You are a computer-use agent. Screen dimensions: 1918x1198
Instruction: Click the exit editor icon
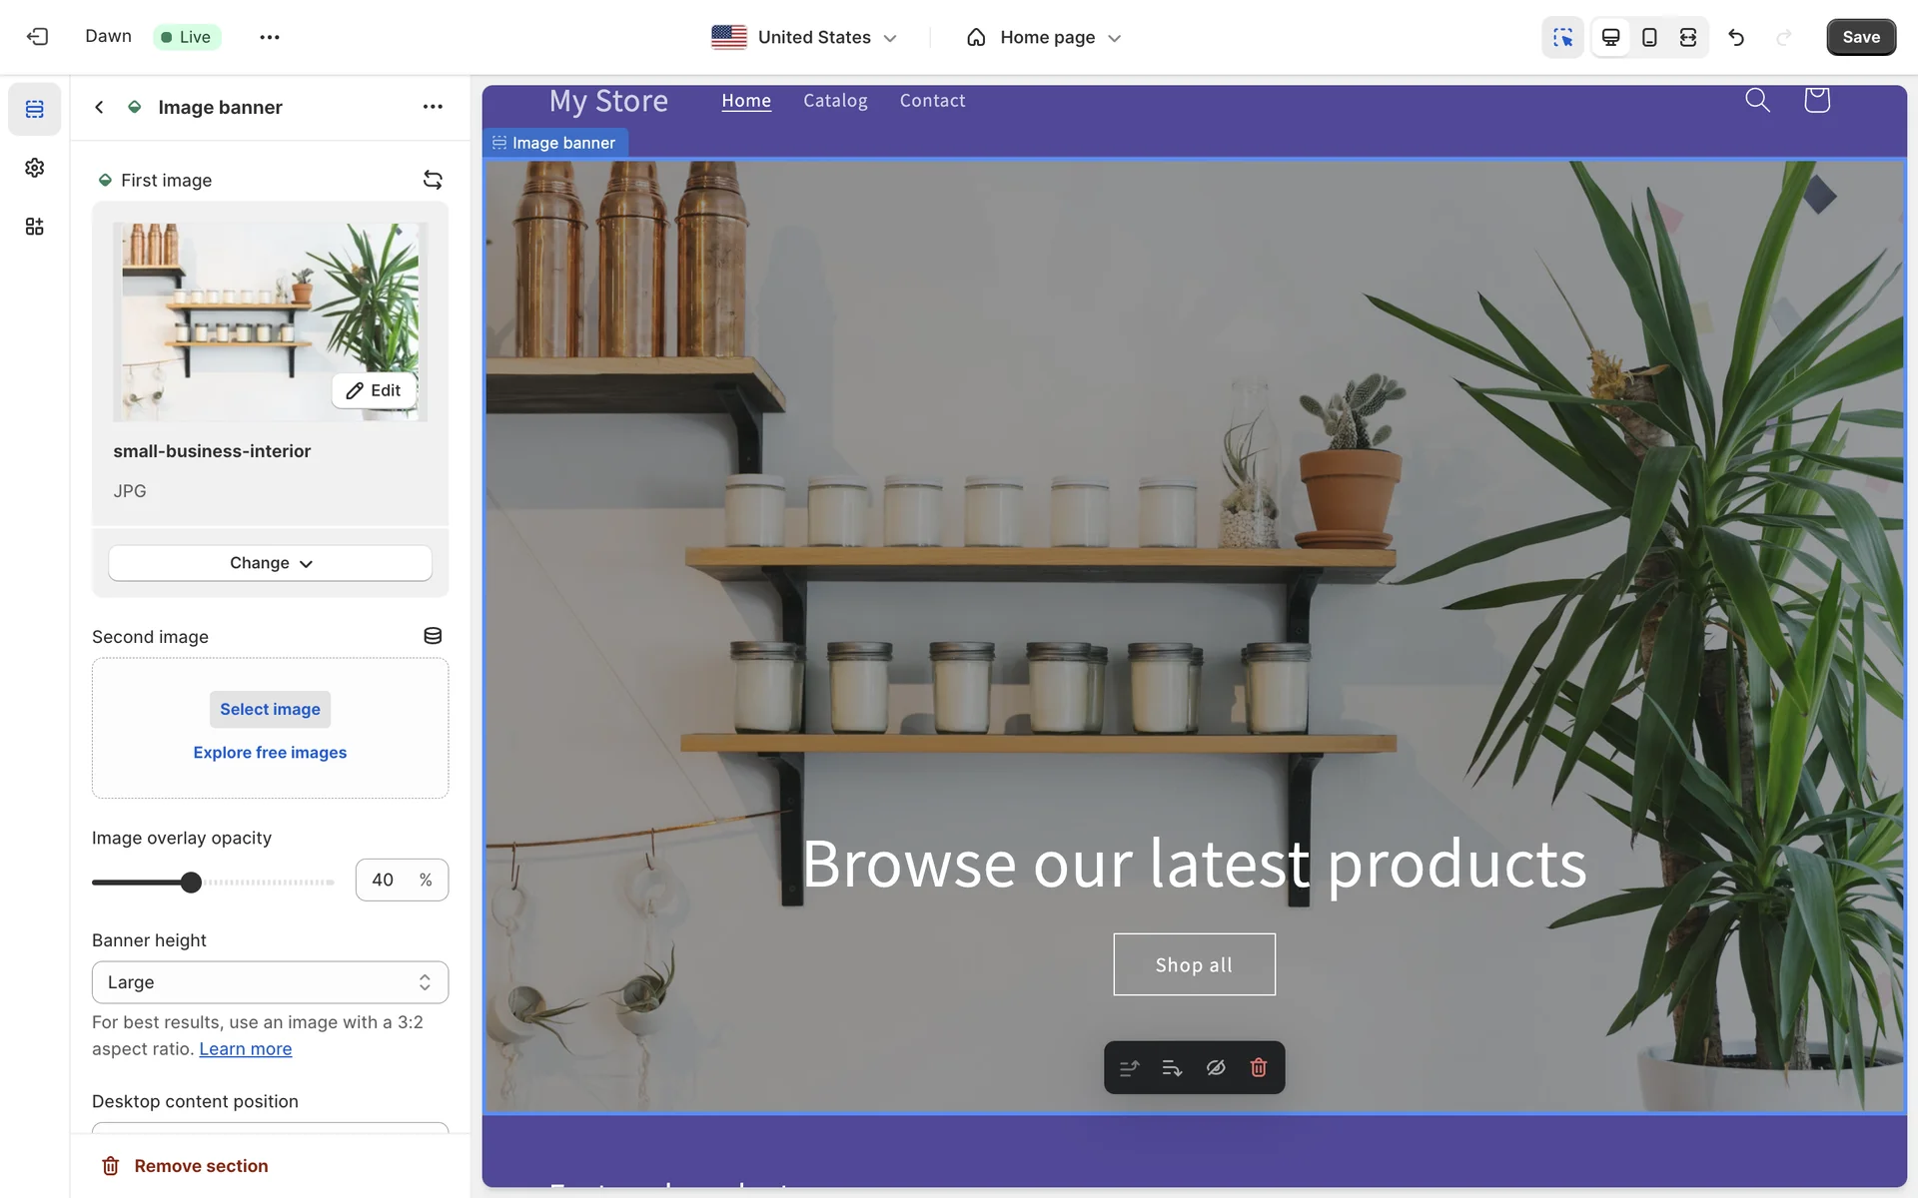point(37,37)
